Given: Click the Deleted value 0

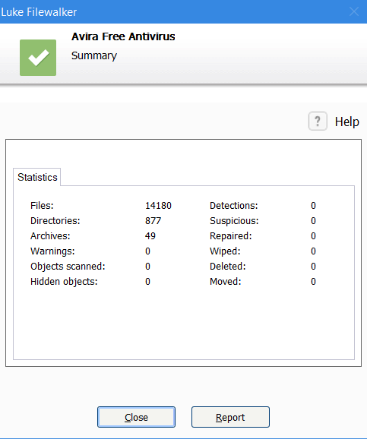Looking at the screenshot, I should 313,267.
